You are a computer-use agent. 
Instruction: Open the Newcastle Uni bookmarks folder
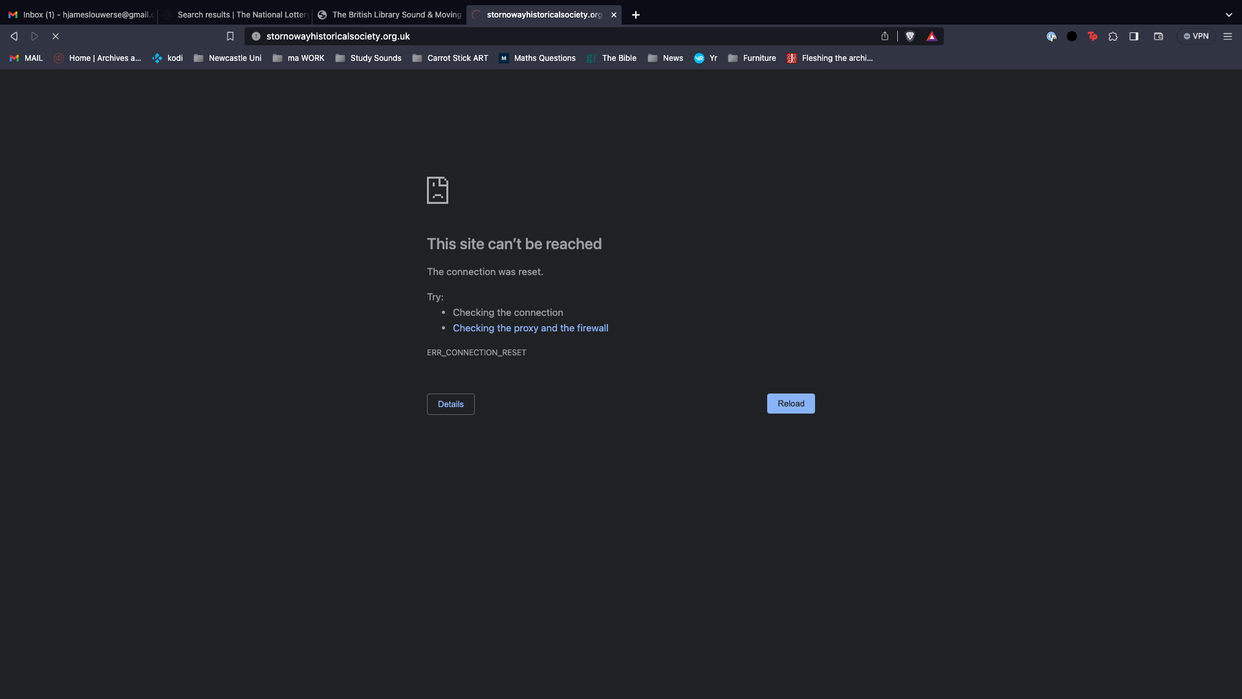click(228, 58)
